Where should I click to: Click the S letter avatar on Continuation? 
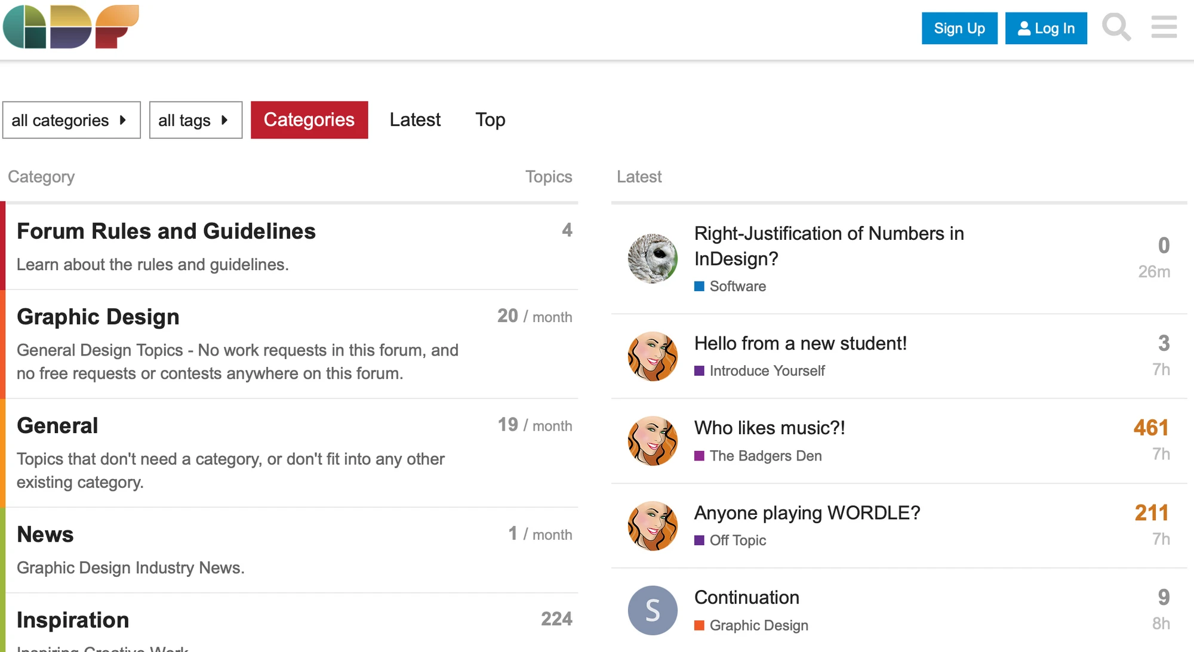653,610
